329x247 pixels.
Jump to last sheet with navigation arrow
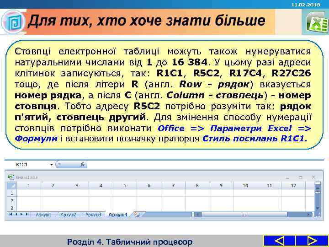tap(27, 214)
